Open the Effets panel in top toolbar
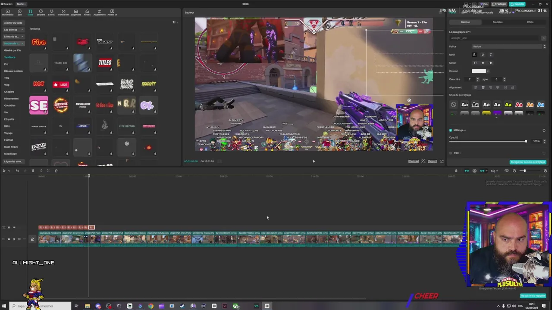This screenshot has height=310, width=552. pyautogui.click(x=51, y=12)
